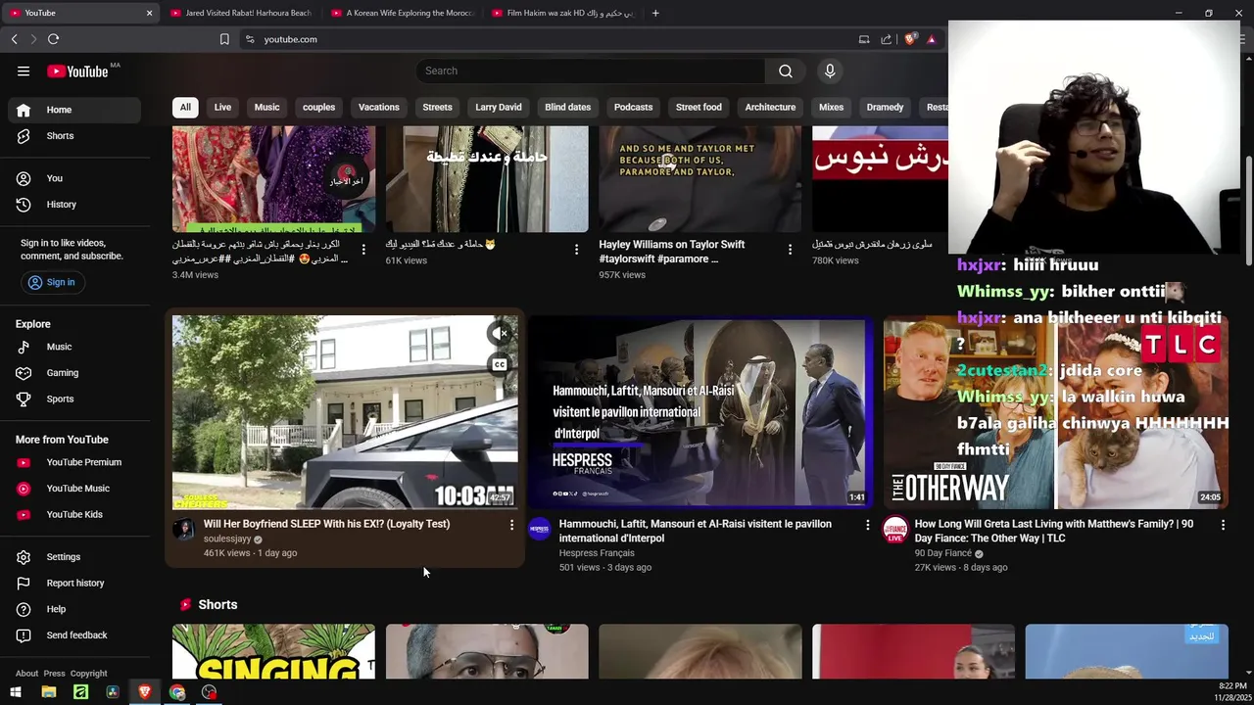Image resolution: width=1254 pixels, height=705 pixels.
Task: Open Shorts in the sidebar
Action: pyautogui.click(x=76, y=136)
